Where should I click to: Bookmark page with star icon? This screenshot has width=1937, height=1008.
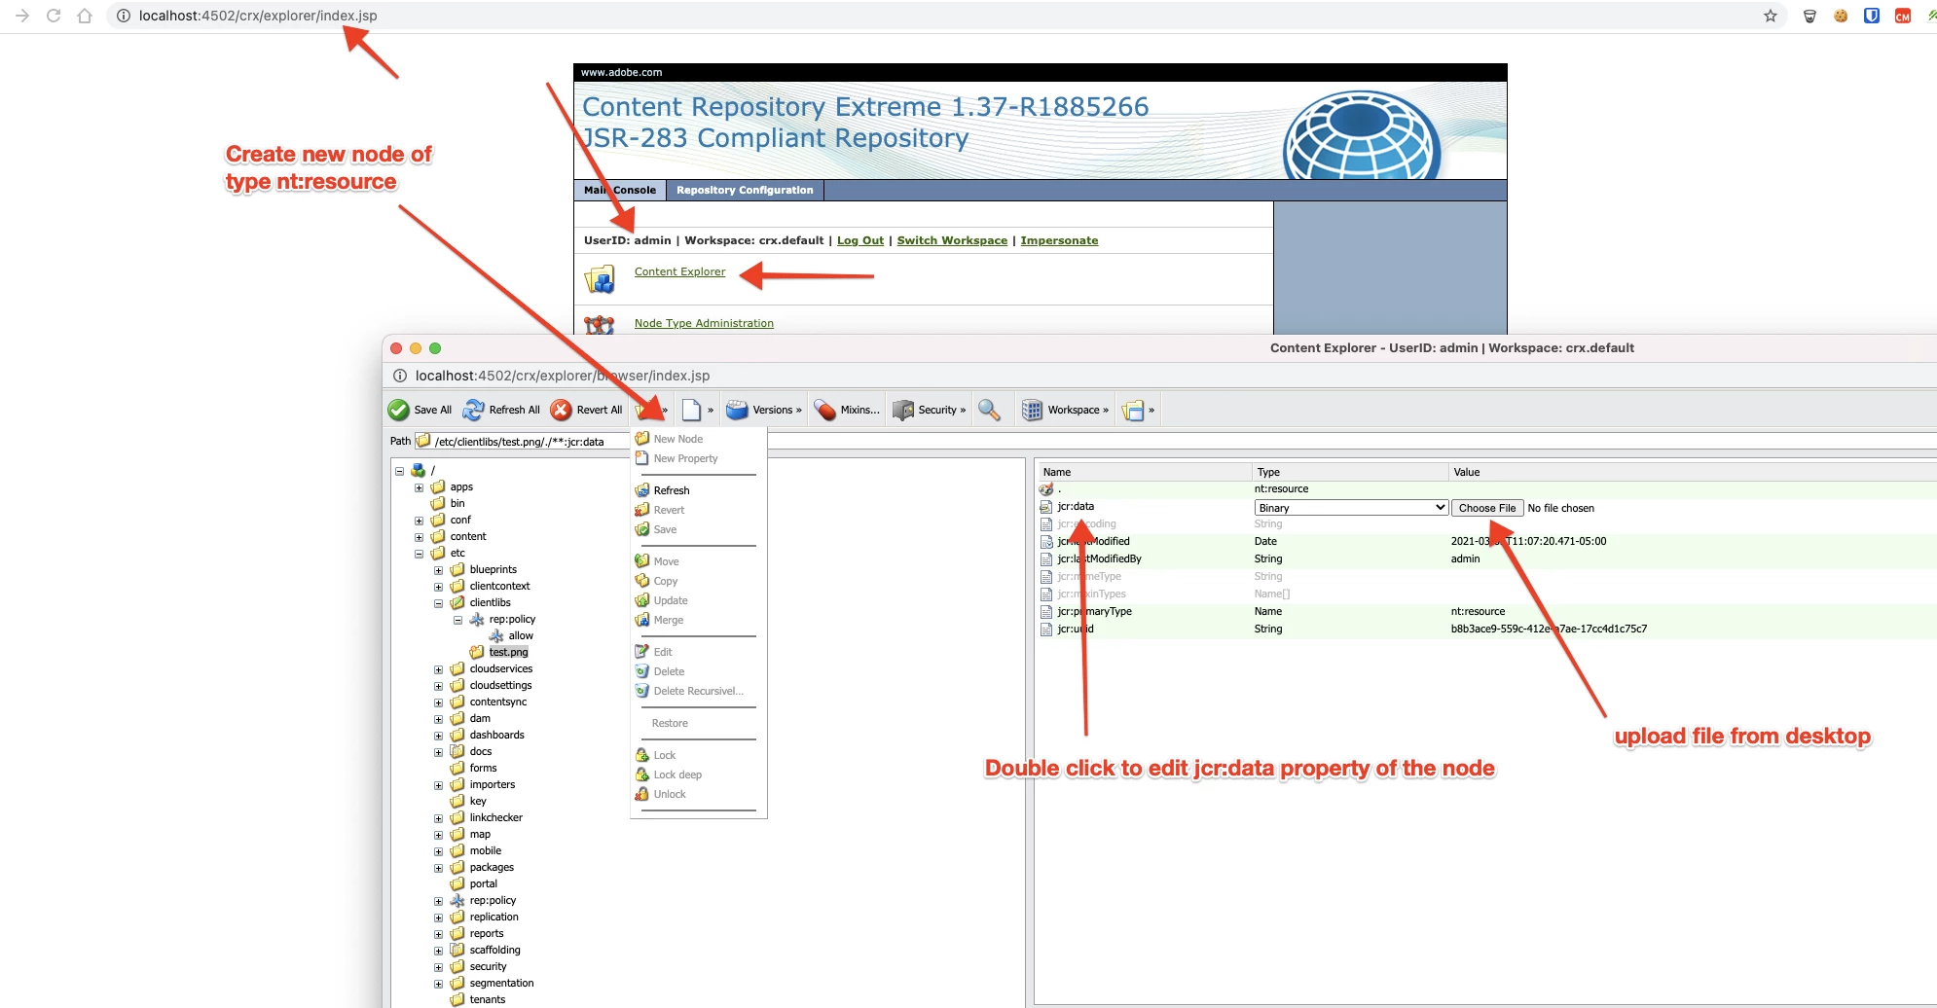[1771, 16]
